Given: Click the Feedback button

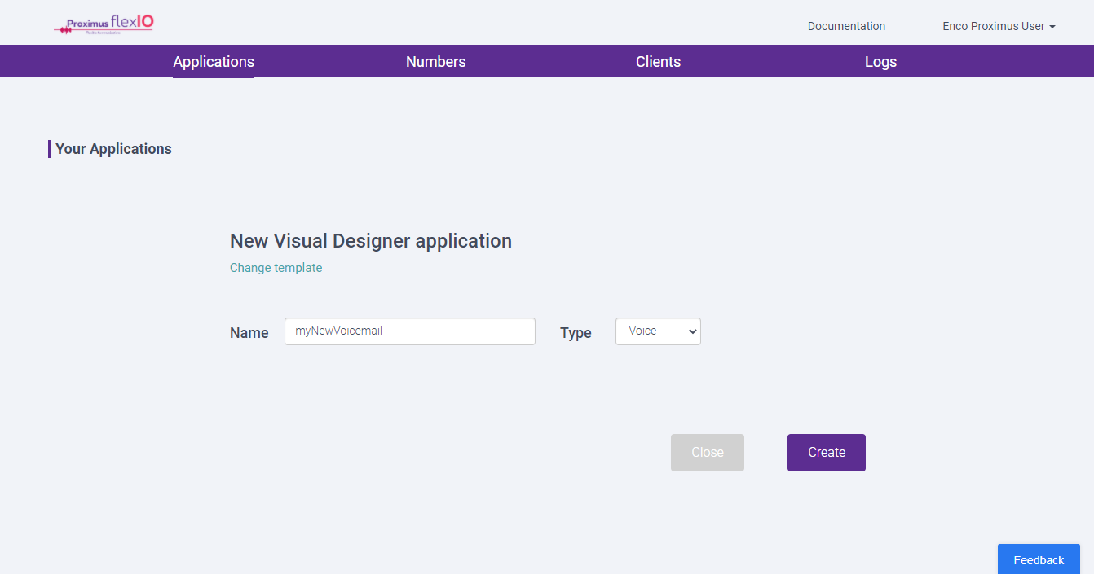Looking at the screenshot, I should 1038,559.
